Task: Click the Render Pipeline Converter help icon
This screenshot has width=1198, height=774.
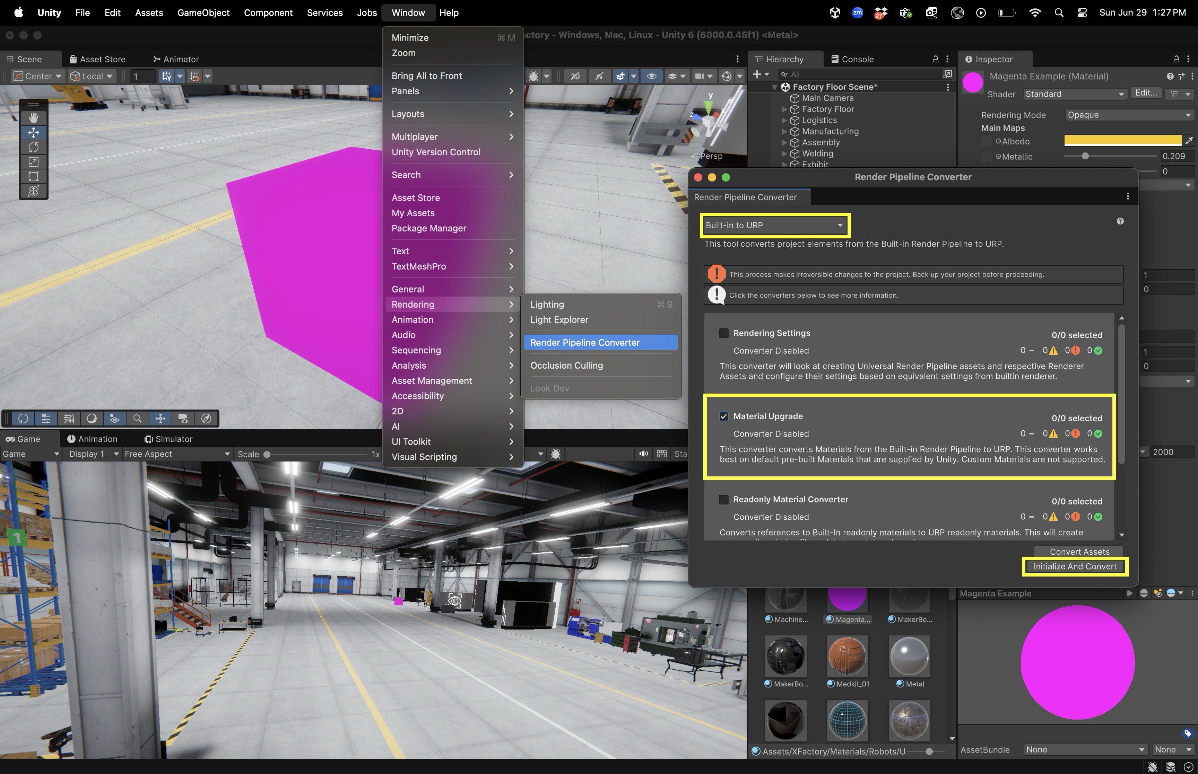Action: tap(1120, 221)
